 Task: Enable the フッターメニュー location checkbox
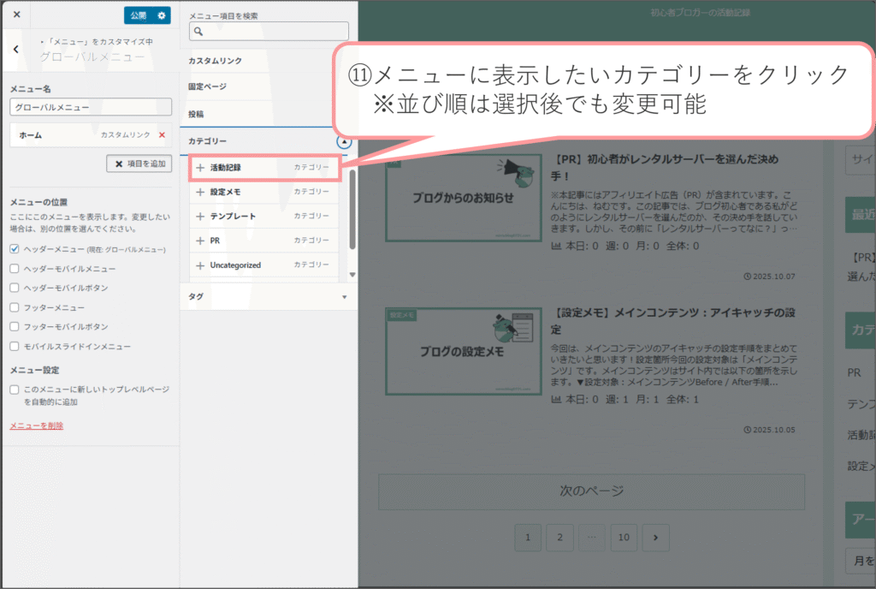15,307
